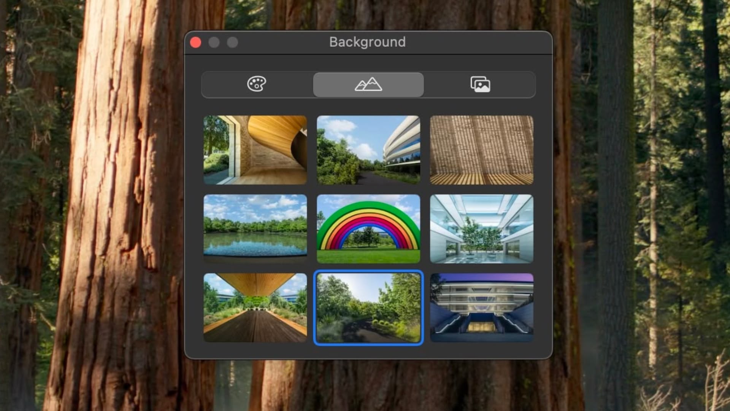Close the Background window
Image resolution: width=730 pixels, height=411 pixels.
tap(196, 42)
